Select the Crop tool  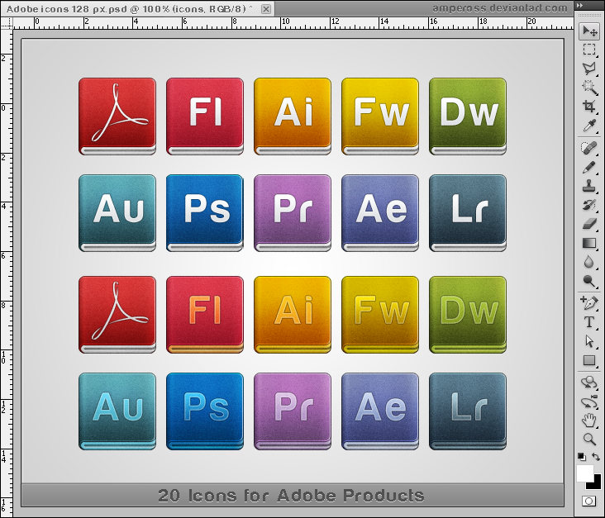(x=589, y=107)
